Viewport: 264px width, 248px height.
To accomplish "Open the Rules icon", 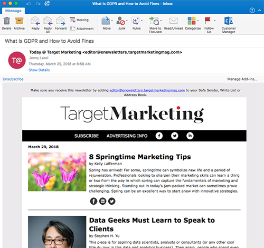I will pyautogui.click(x=135, y=21).
